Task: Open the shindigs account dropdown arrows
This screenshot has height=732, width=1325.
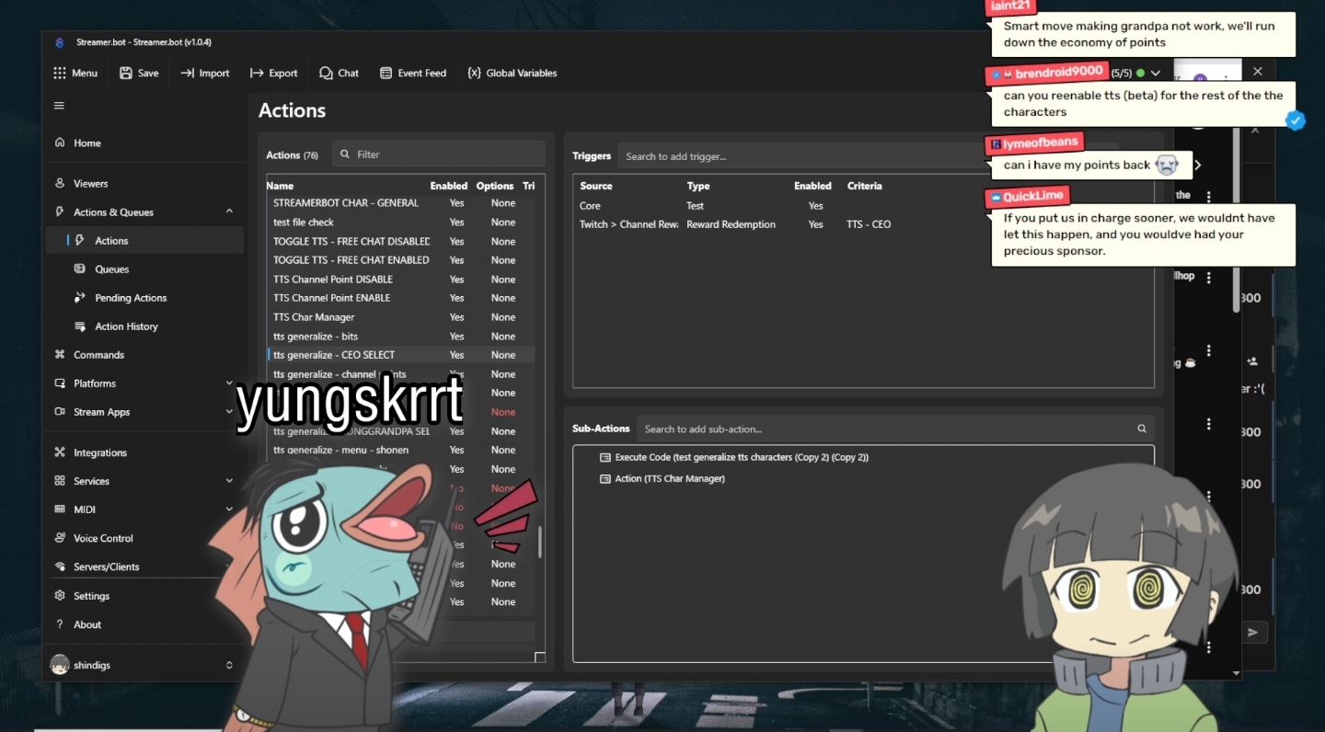Action: (229, 665)
